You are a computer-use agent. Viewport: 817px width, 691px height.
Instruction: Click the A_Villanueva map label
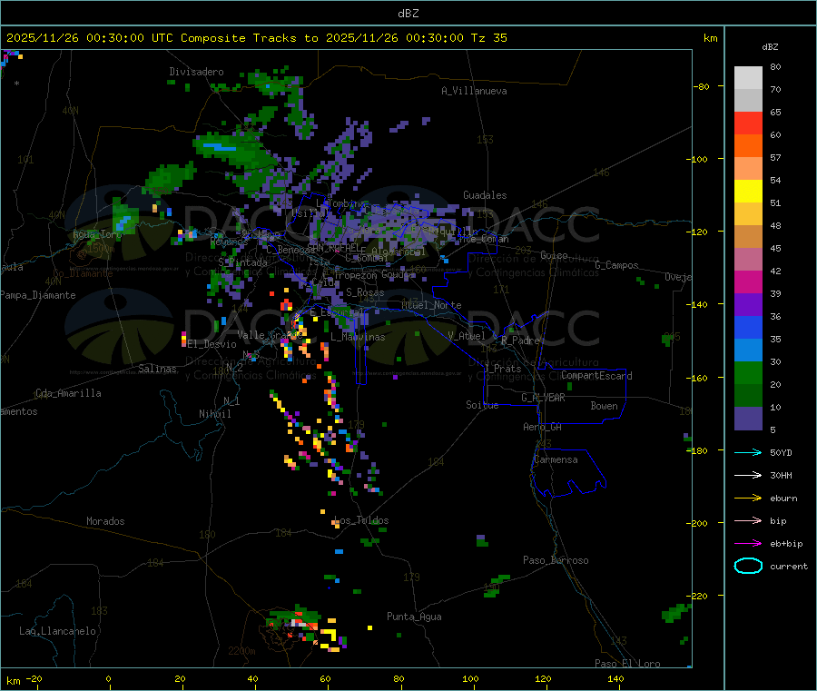(474, 91)
